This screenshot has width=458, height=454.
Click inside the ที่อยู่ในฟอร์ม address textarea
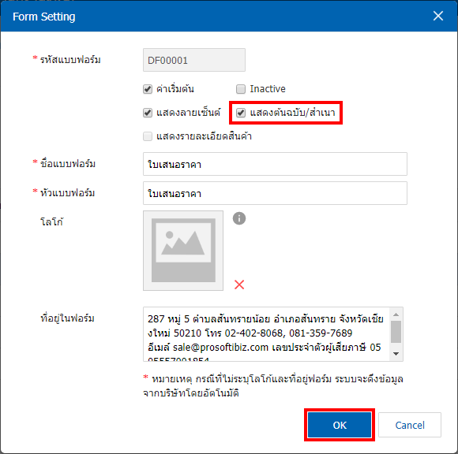point(266,334)
